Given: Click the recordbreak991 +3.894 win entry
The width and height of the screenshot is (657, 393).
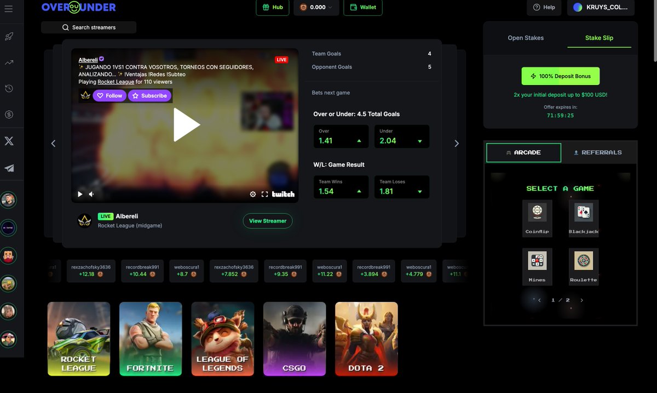Looking at the screenshot, I should pyautogui.click(x=374, y=271).
